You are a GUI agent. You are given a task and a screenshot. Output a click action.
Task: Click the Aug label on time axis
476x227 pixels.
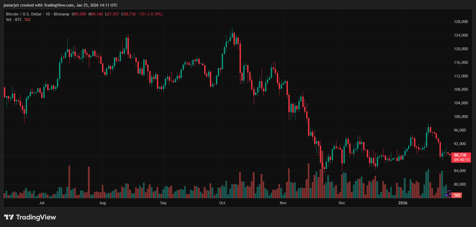pos(103,203)
